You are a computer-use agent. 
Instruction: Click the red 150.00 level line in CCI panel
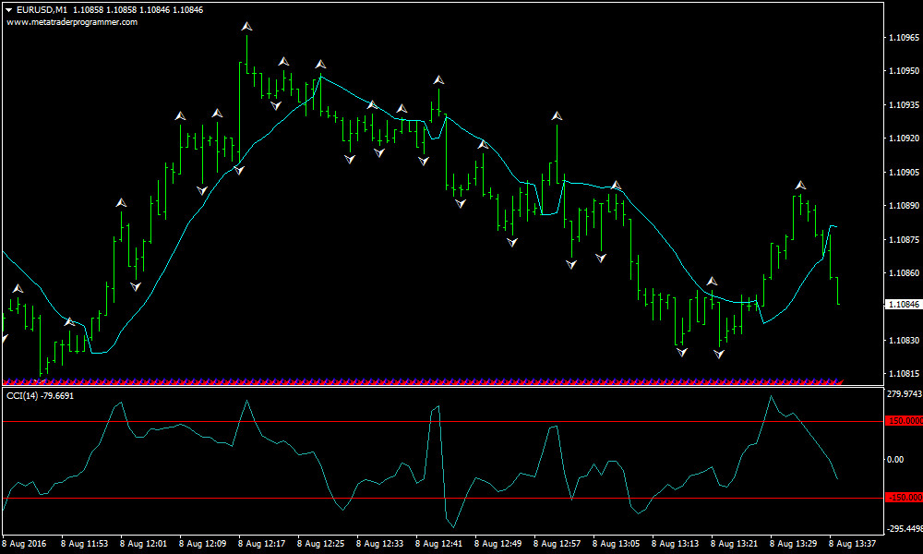369,420
